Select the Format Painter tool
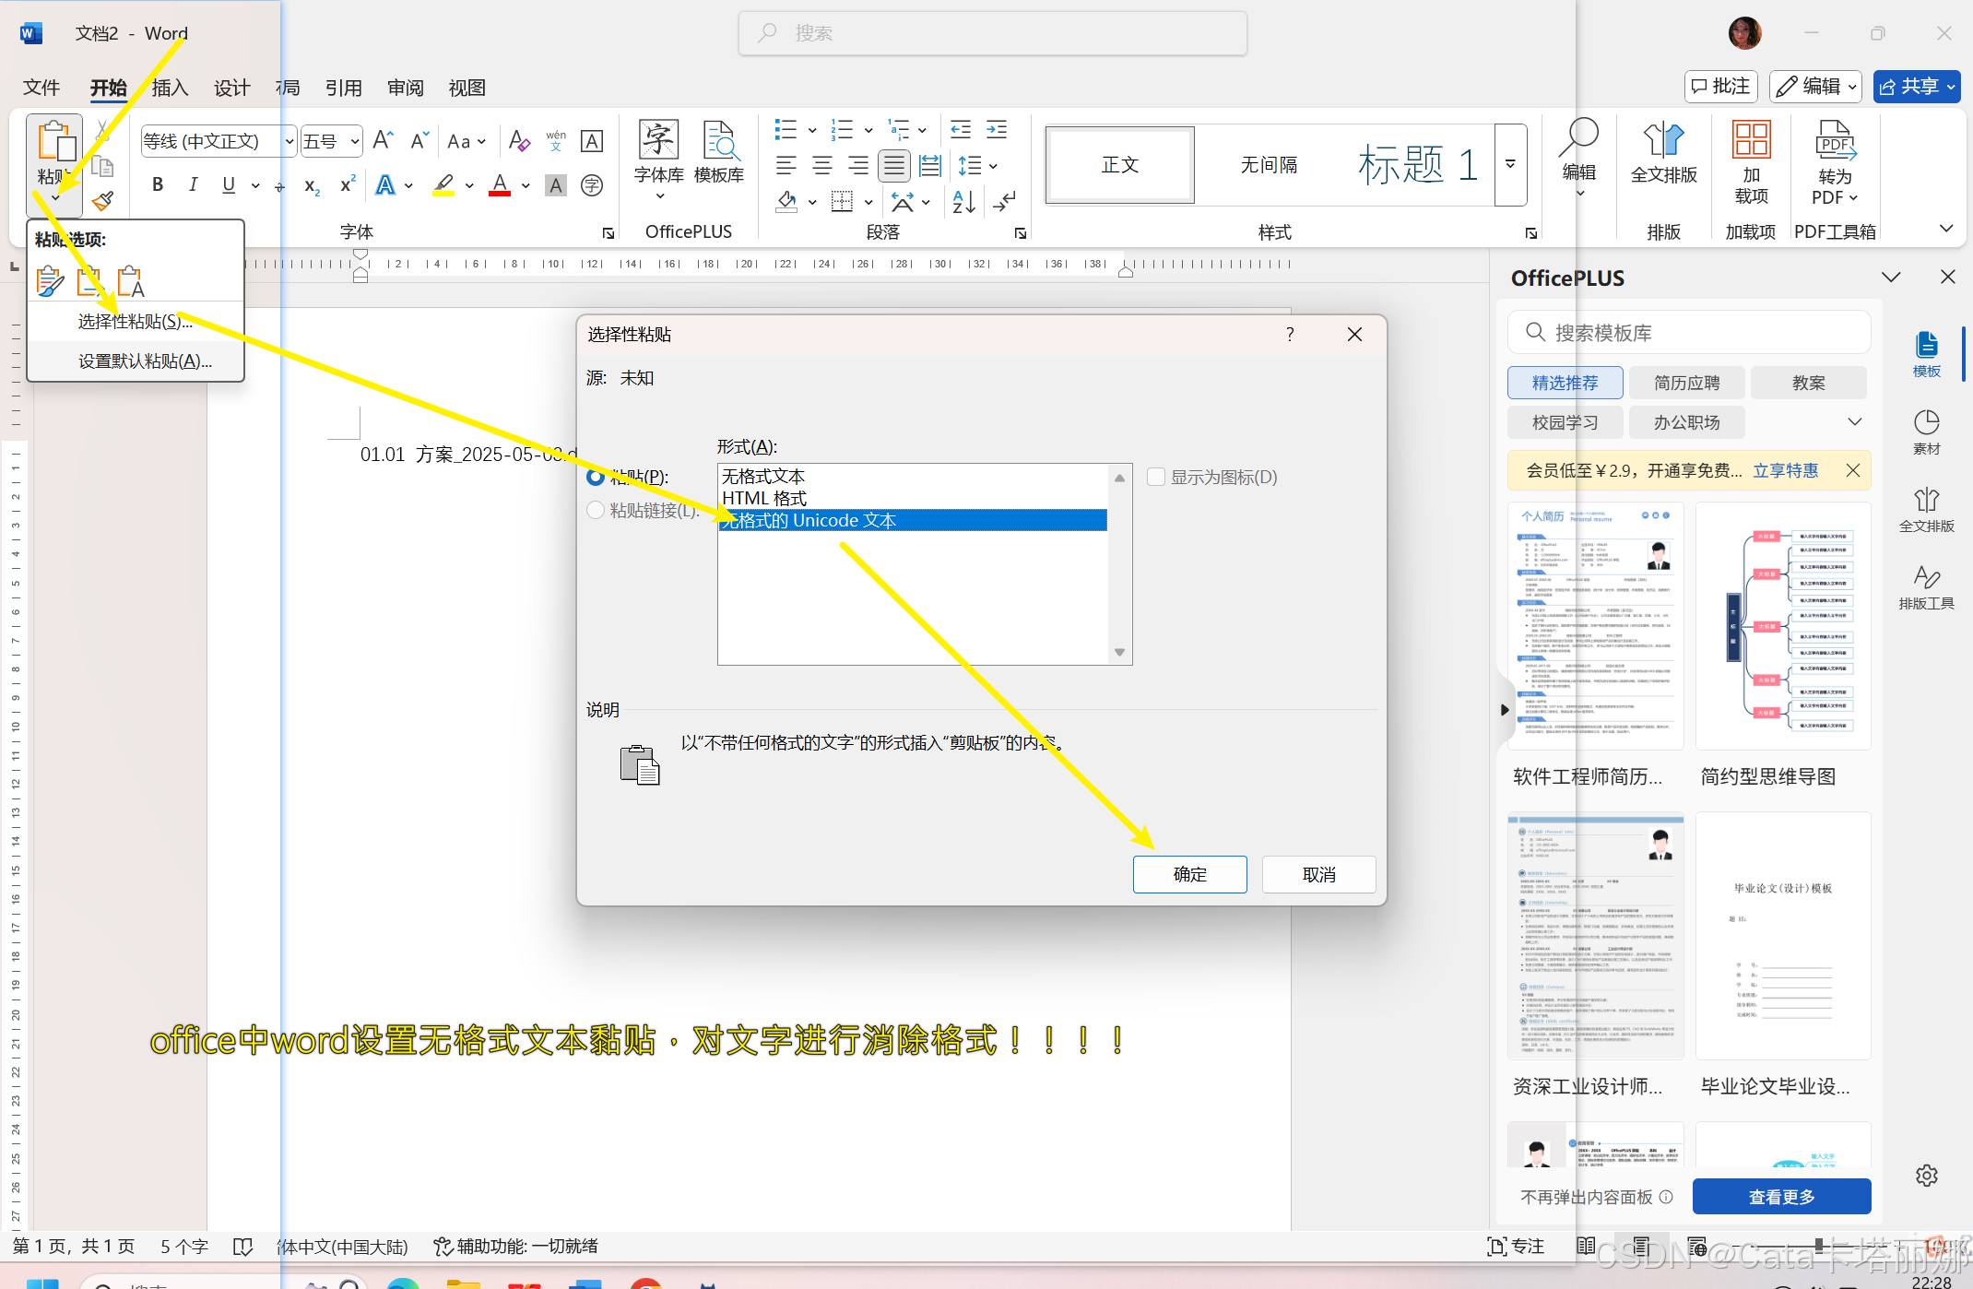 coord(103,200)
